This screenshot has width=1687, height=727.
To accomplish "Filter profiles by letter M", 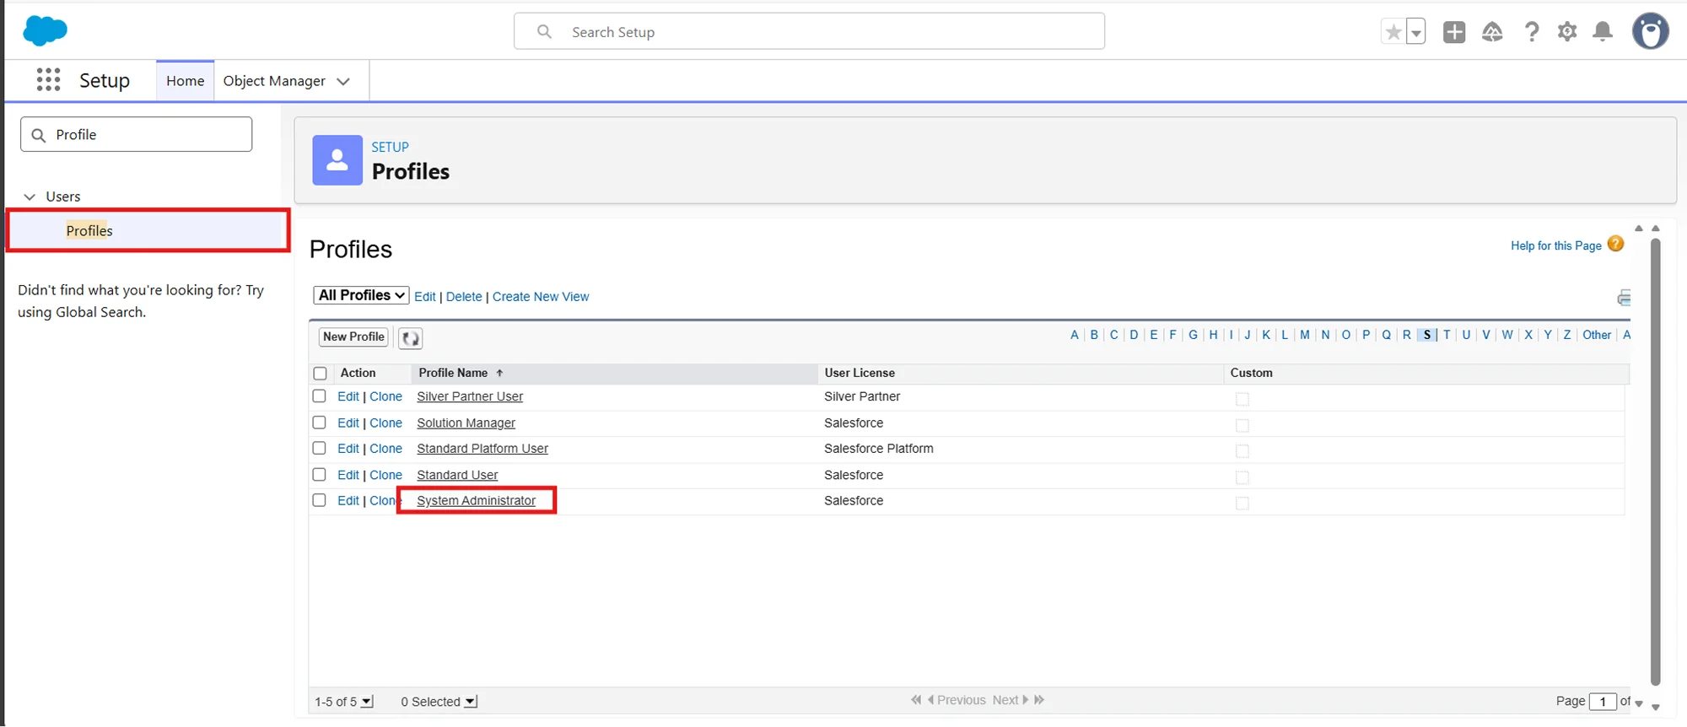I will pos(1305,335).
